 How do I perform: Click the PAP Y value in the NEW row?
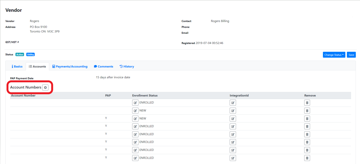106,118
